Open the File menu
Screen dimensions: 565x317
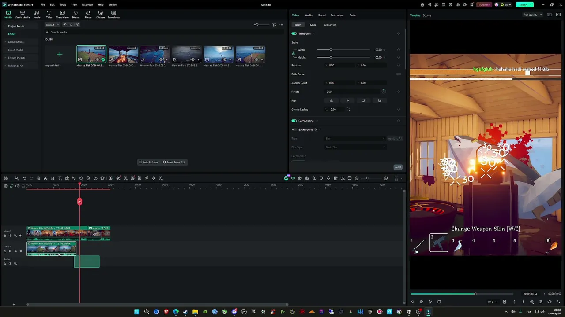43,5
